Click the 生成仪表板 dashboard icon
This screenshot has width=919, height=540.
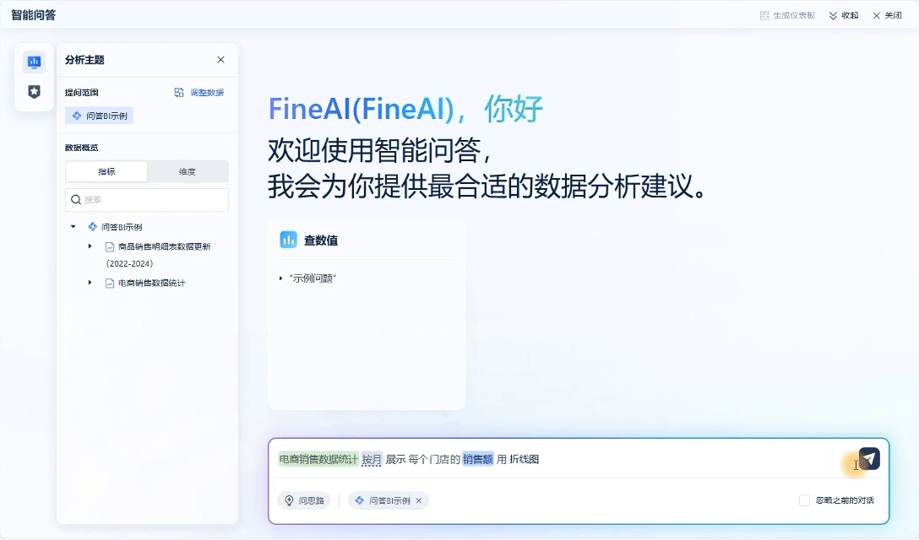765,16
